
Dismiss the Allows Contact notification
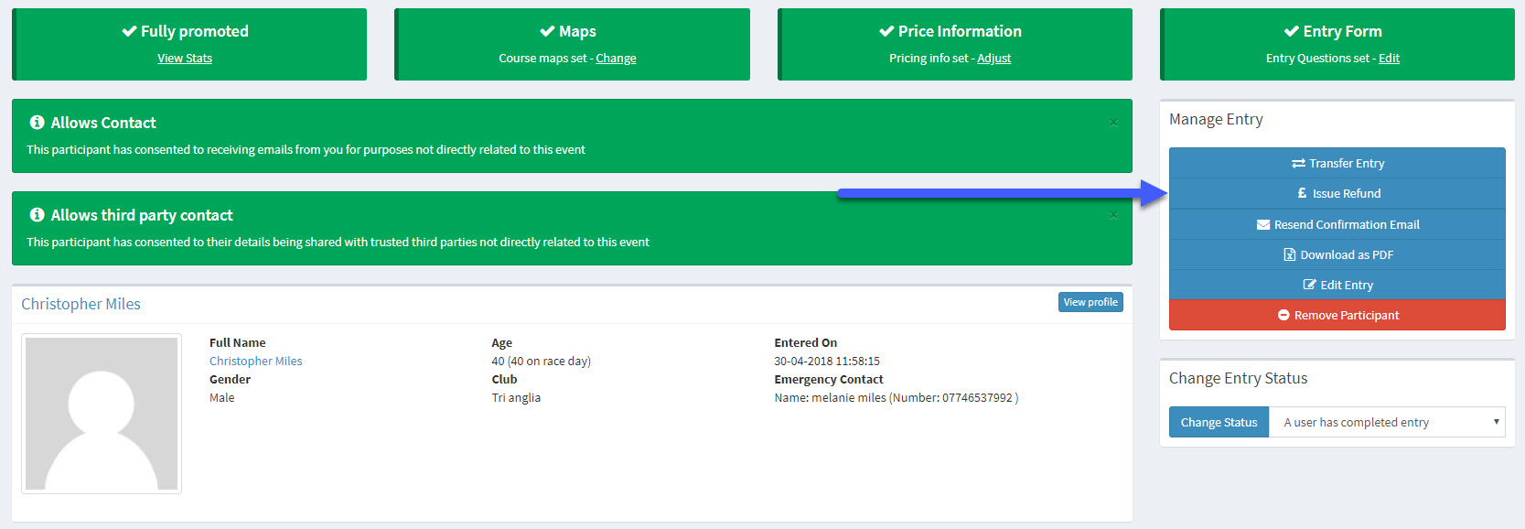tap(1113, 123)
